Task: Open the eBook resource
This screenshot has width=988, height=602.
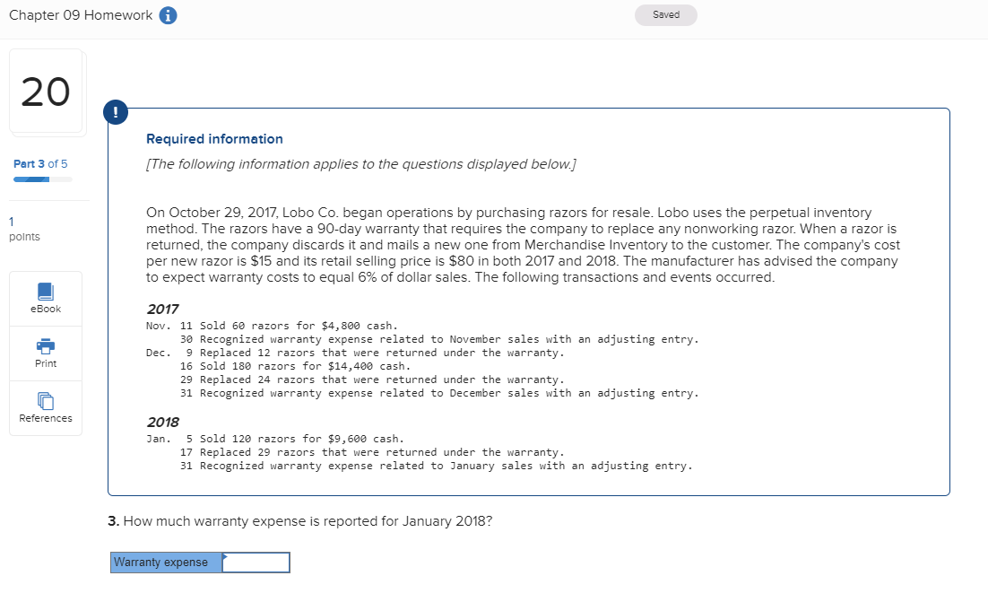Action: [x=46, y=298]
